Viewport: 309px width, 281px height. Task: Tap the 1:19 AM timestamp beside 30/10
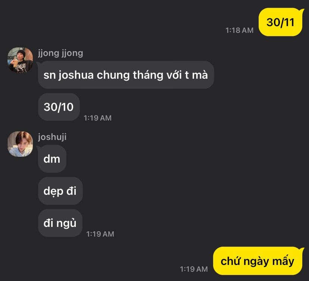pos(97,118)
